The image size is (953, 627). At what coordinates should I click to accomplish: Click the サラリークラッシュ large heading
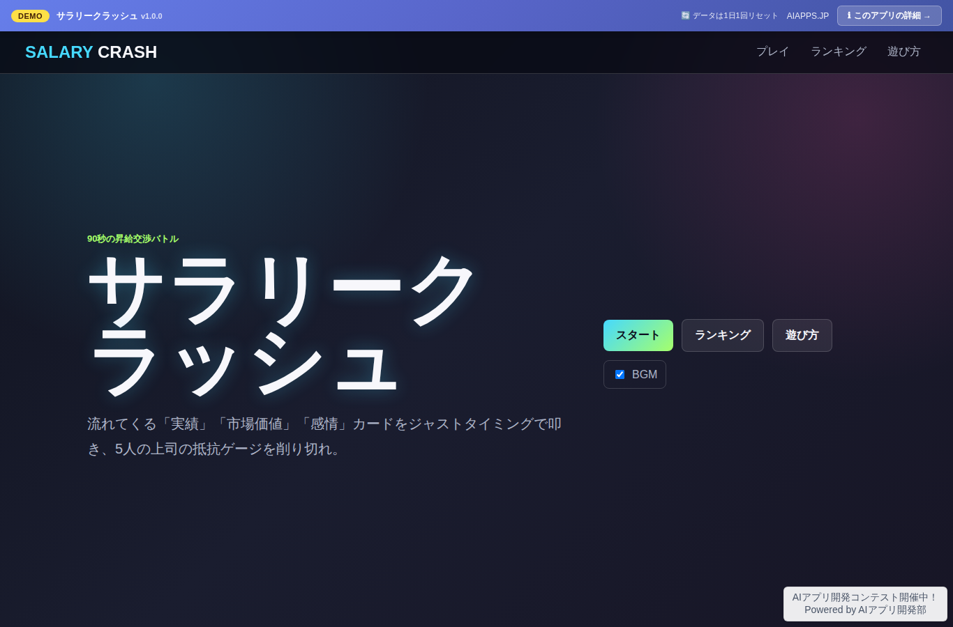coord(283,325)
